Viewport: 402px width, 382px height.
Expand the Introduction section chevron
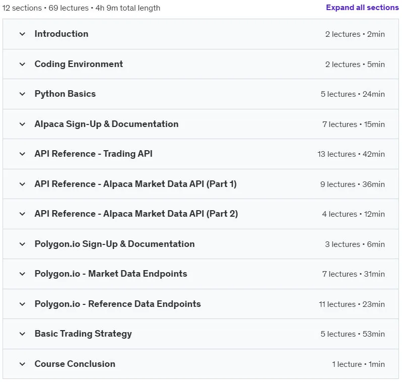[22, 34]
